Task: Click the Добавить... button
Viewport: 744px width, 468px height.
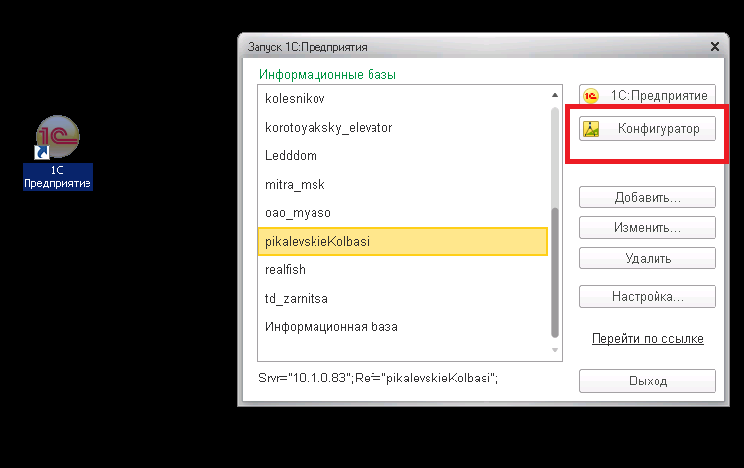Action: click(x=648, y=197)
